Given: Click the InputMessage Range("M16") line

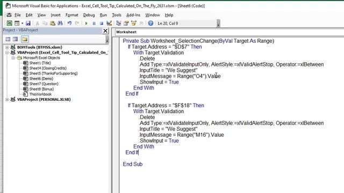Looking at the screenshot, I should [x=182, y=135].
